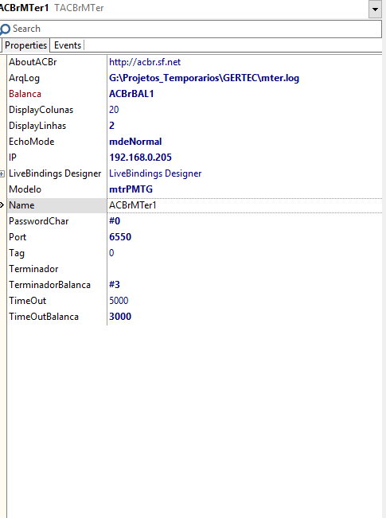Click the TimeOut value 5000

tap(119, 301)
